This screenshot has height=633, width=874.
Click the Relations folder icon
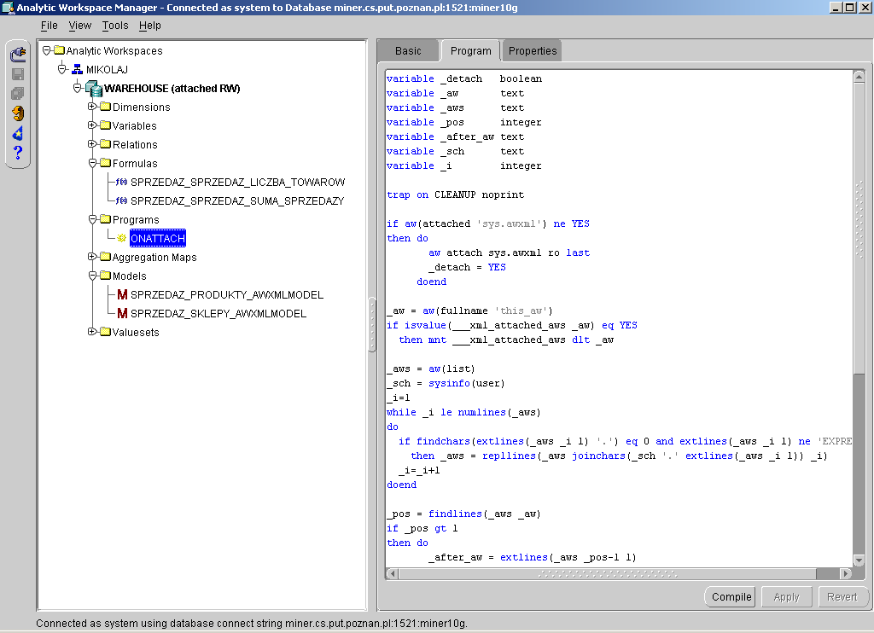pyautogui.click(x=105, y=144)
